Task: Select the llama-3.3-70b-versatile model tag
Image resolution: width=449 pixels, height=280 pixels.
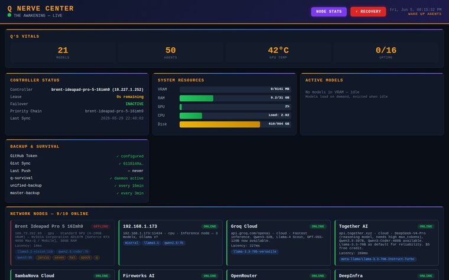Action: (x=255, y=252)
